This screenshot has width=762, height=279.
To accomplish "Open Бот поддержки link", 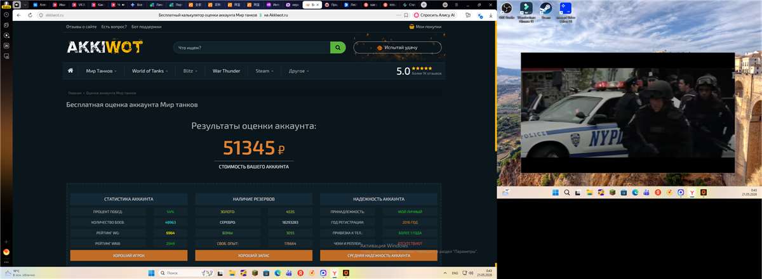I will pyautogui.click(x=146, y=27).
